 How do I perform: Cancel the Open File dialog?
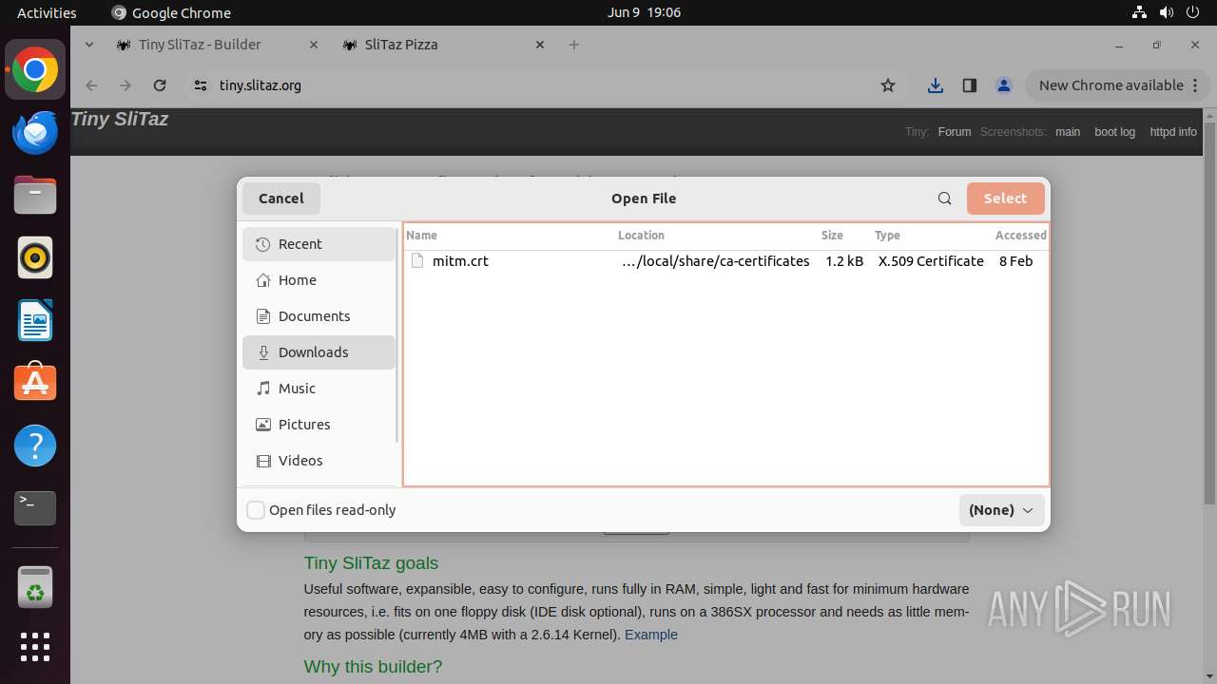point(281,199)
